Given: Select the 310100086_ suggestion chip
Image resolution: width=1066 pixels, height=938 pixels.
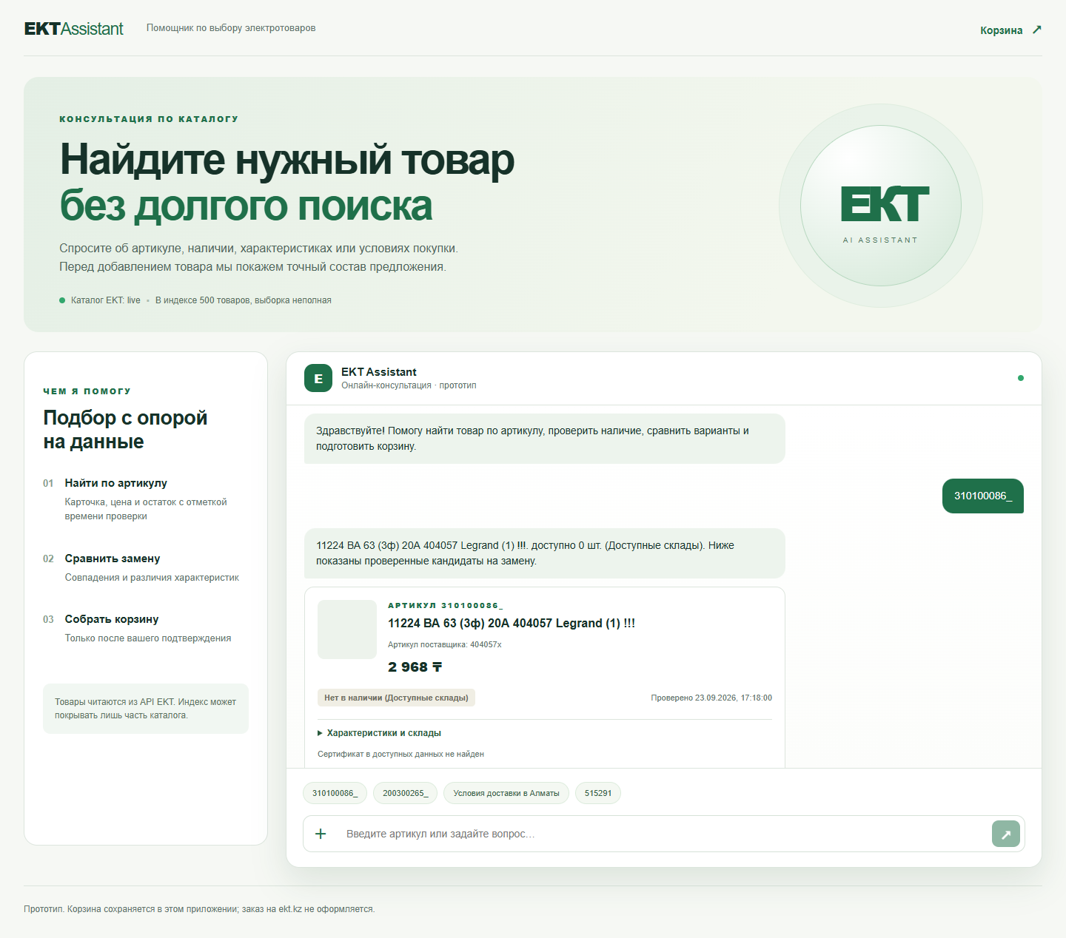Looking at the screenshot, I should click(x=335, y=793).
